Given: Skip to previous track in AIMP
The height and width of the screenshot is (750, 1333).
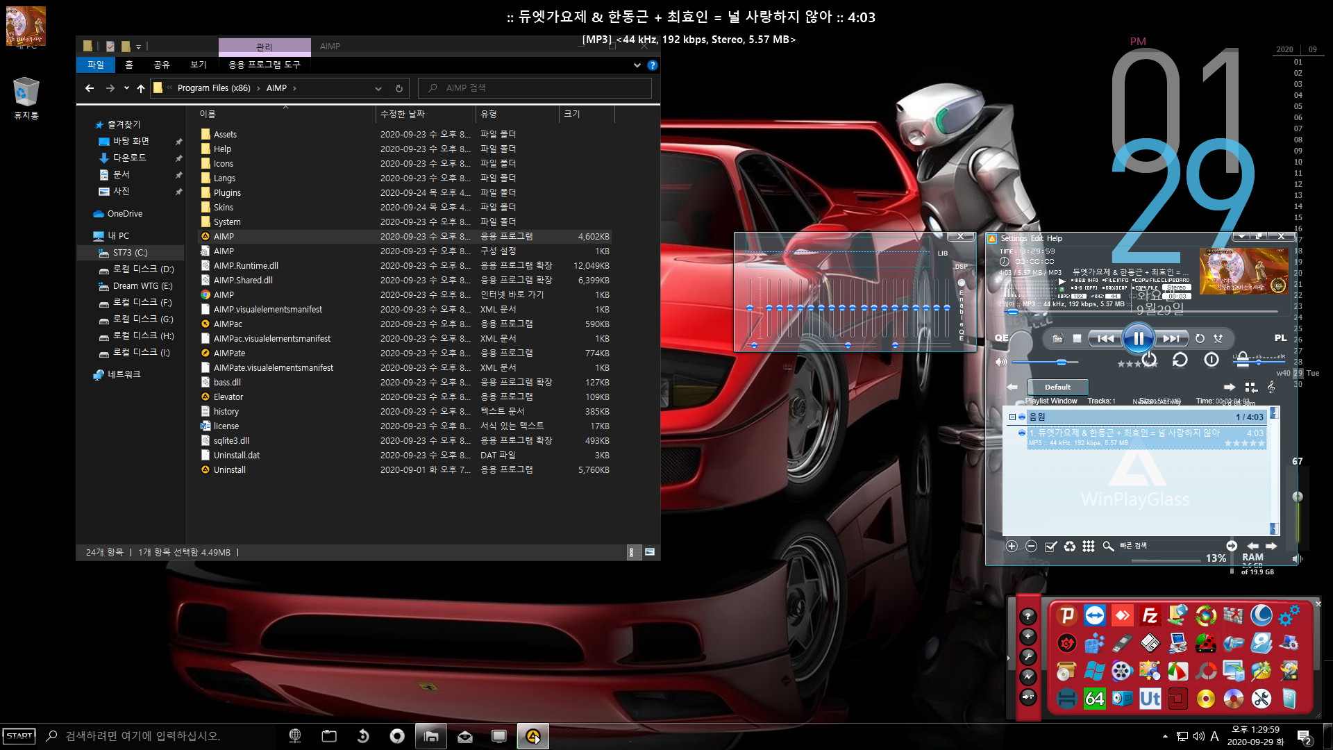Looking at the screenshot, I should pos(1106,338).
